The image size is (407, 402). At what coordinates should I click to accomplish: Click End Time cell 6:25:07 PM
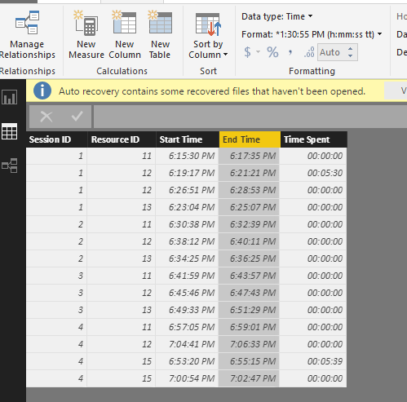click(249, 207)
